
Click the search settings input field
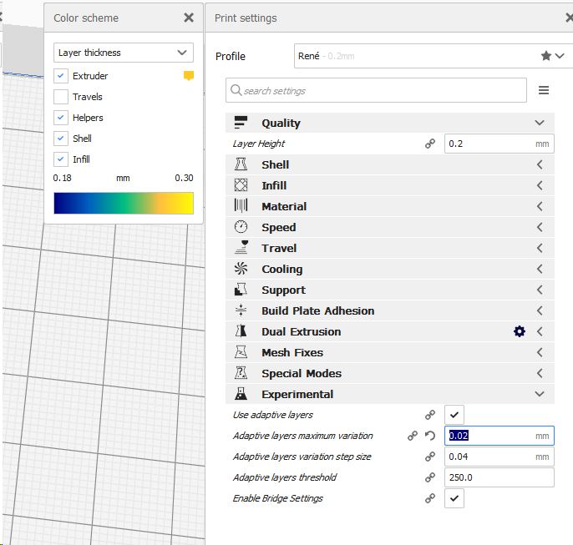point(376,90)
